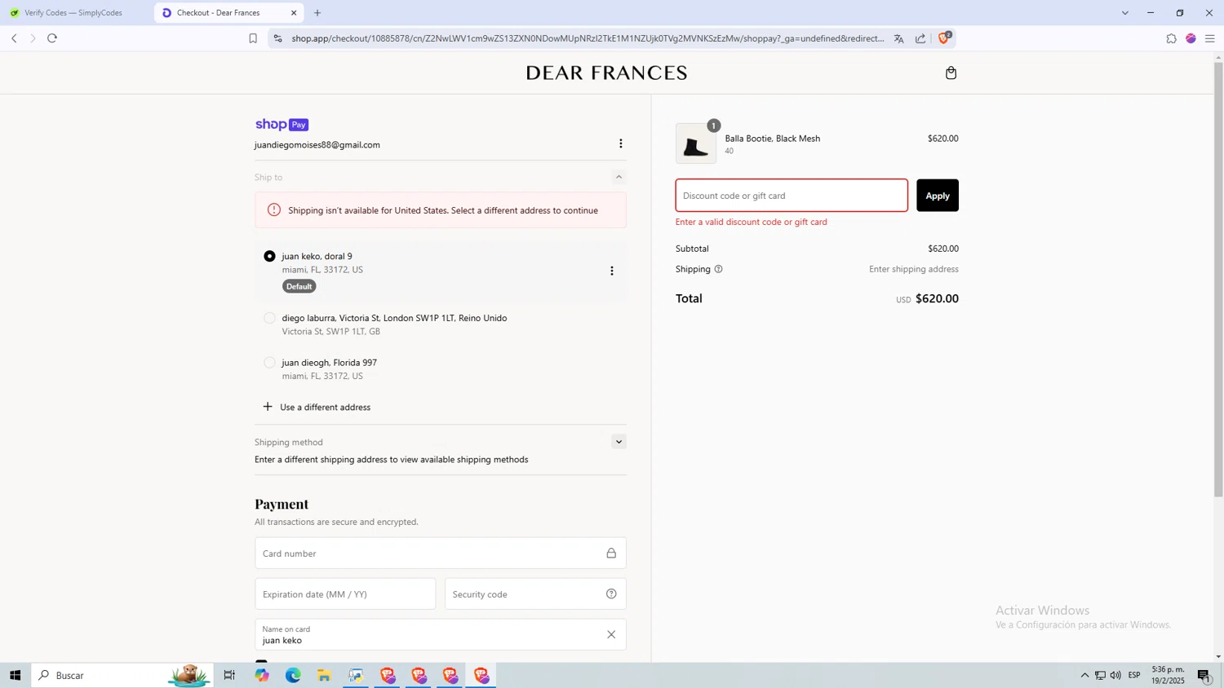Click the taskbar clock and date
This screenshot has width=1224, height=688.
pyautogui.click(x=1168, y=675)
